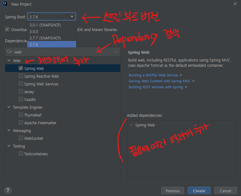Tick the Apache Freemarker checkbox
Image resolution: width=241 pixels, height=196 pixels.
(x=21, y=122)
